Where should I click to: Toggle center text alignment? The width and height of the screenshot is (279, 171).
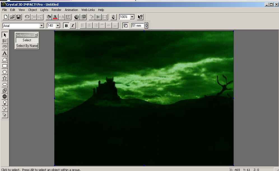pos(89,26)
